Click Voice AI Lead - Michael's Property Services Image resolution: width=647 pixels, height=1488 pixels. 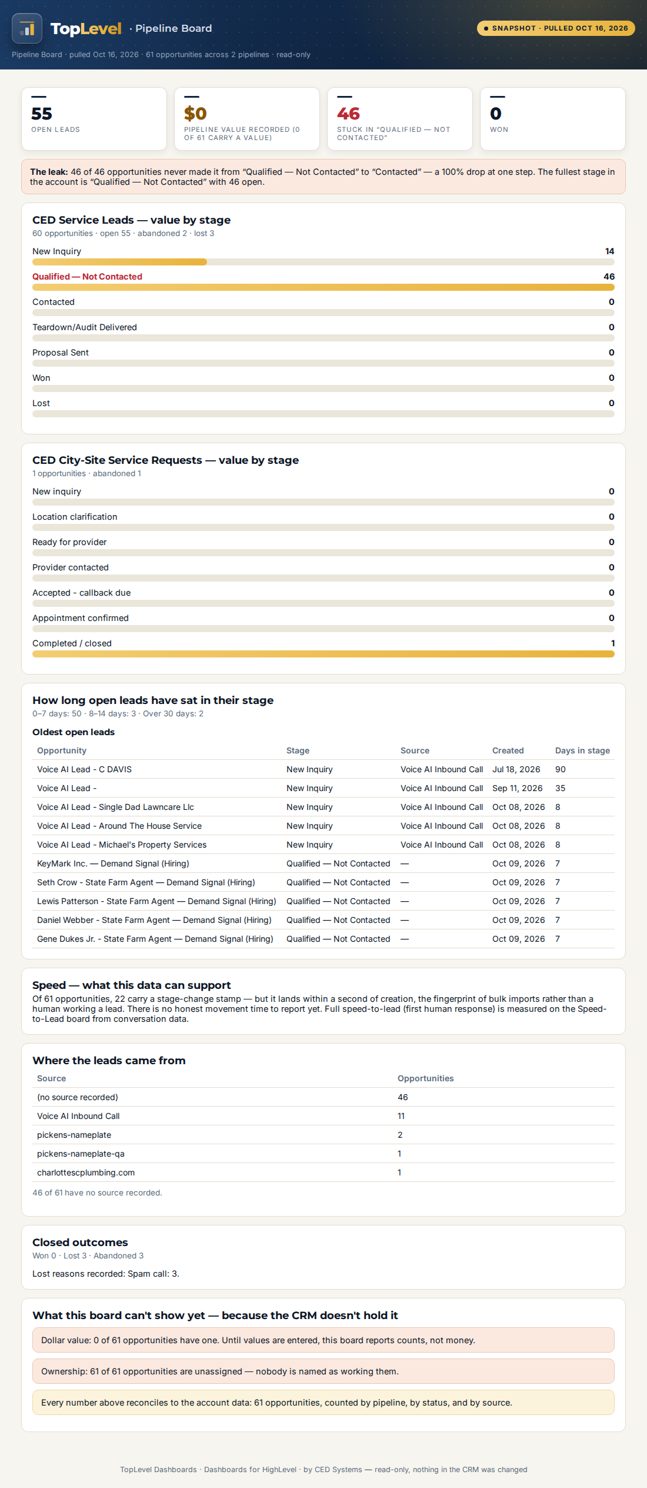[122, 845]
